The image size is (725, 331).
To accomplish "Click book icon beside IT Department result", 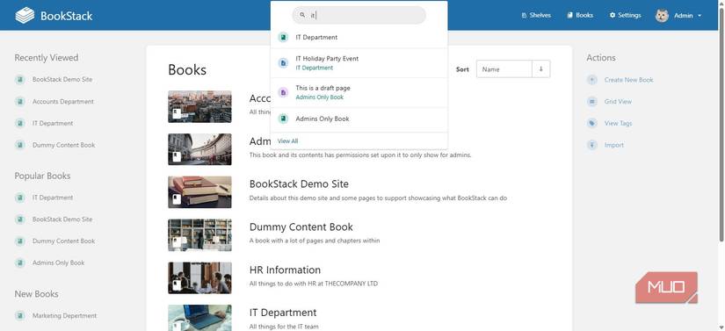I will [x=283, y=38].
